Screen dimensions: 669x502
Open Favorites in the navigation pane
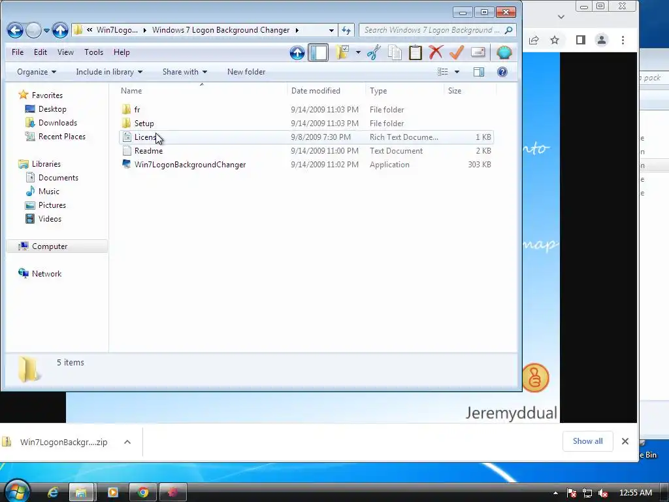(47, 95)
